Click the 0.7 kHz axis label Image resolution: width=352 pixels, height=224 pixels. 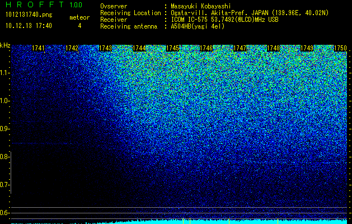tap(4, 185)
